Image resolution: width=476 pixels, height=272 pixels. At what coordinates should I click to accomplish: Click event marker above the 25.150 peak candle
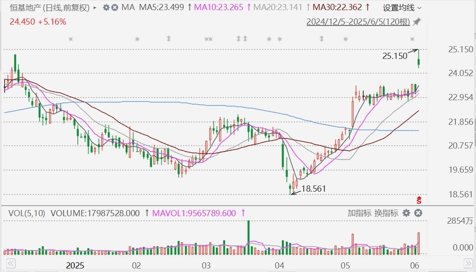pyautogui.click(x=412, y=39)
